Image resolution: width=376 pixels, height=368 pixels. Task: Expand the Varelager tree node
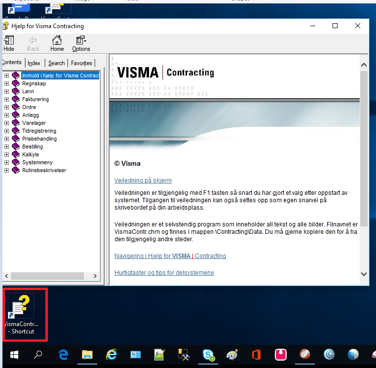point(7,123)
